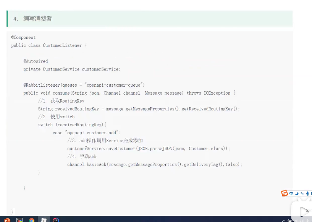Switch to the Typora taskbar icon
This screenshot has height=222, width=312.
pyautogui.click(x=44, y=220)
